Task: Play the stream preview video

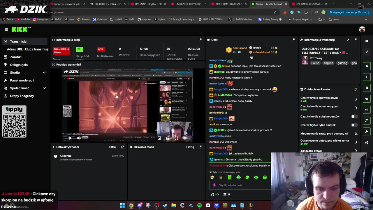Action: pyautogui.click(x=70, y=138)
